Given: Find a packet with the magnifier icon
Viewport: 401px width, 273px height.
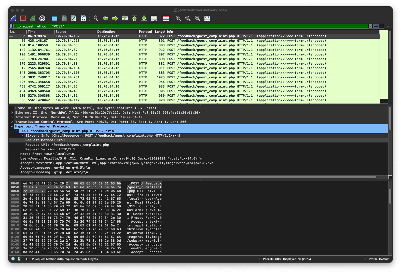Looking at the screenshot, I should click(x=96, y=18).
